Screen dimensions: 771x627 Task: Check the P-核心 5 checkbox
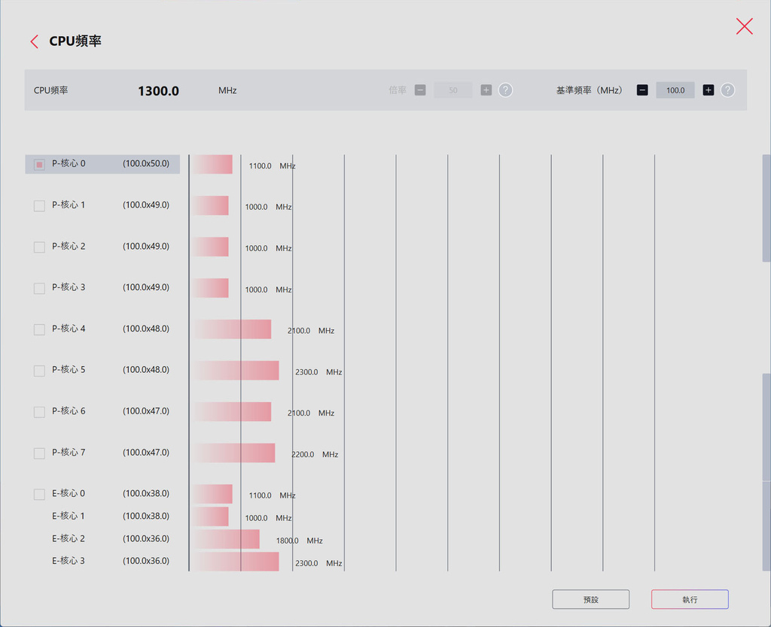point(39,371)
